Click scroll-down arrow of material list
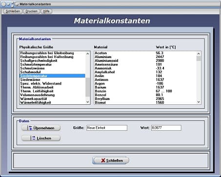The height and width of the screenshot is (177, 221). (x=199, y=102)
